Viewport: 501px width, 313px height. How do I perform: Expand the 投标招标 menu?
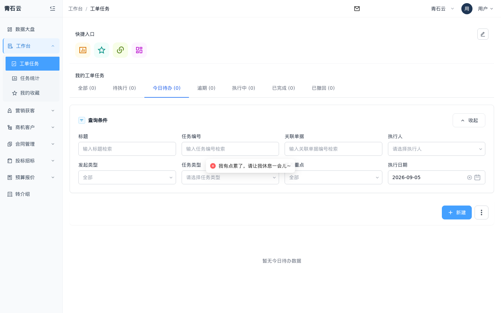click(31, 161)
